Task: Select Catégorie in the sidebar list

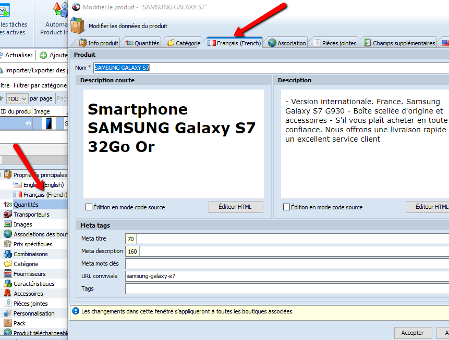Action: coord(26,264)
